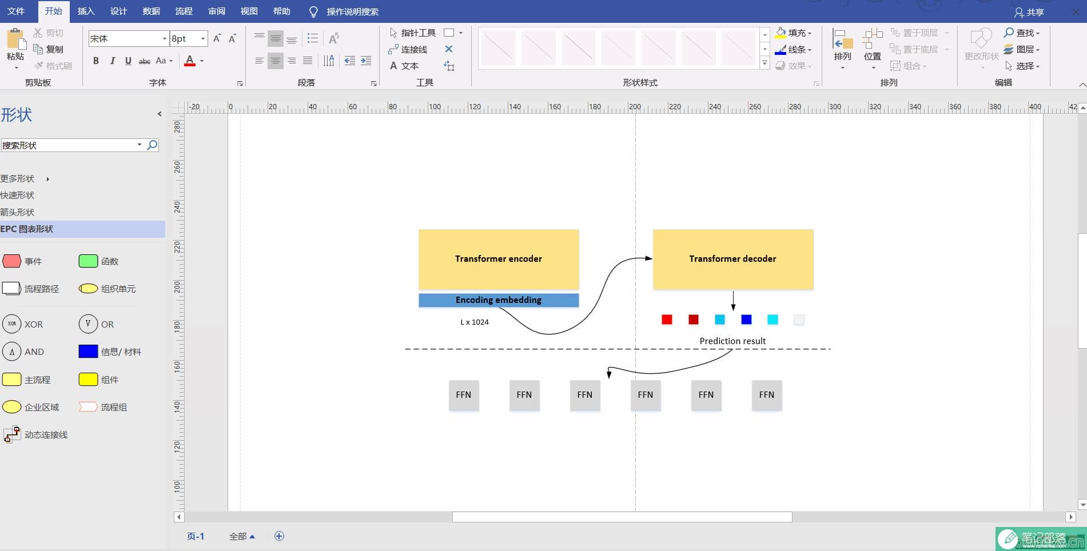Select the Function (函数) green shape
The image size is (1087, 551).
click(88, 261)
